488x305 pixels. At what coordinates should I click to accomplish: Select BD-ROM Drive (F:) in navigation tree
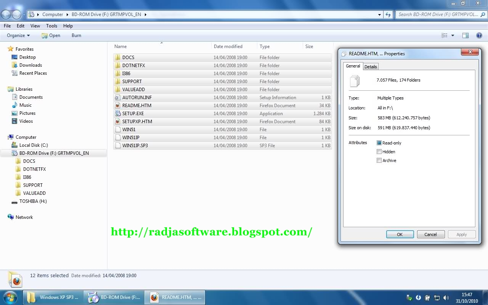point(54,153)
